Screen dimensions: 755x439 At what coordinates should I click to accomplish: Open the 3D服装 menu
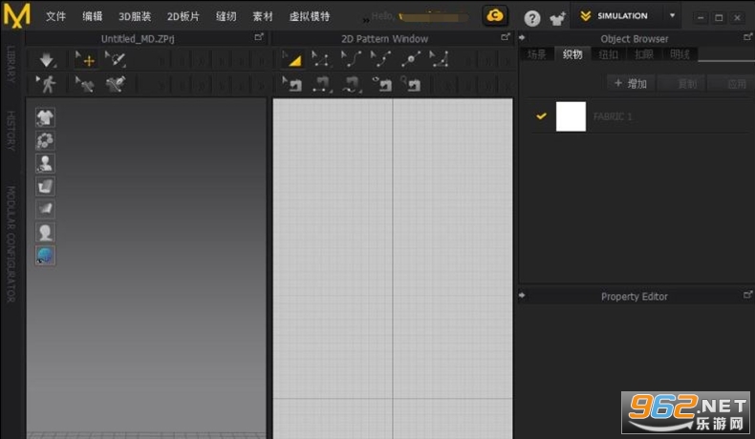pos(135,16)
